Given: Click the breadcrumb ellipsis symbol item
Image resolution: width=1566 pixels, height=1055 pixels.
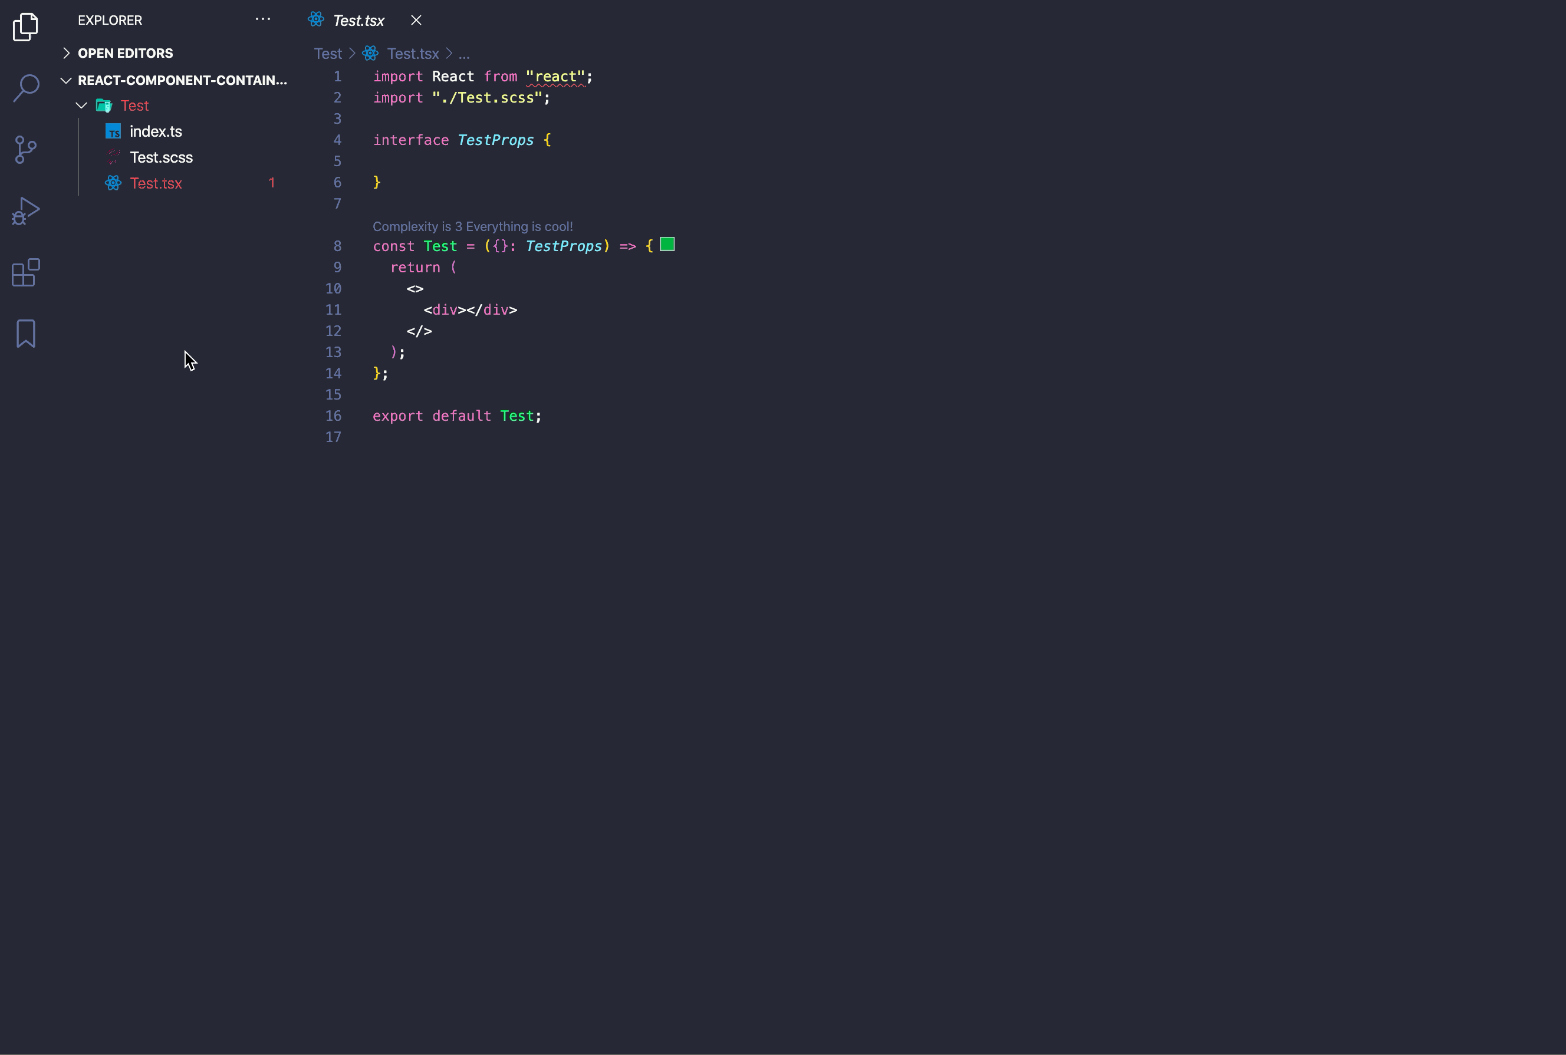Looking at the screenshot, I should tap(463, 54).
